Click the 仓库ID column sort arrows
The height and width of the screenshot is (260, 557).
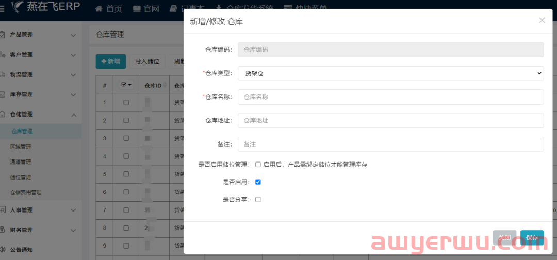tap(165, 85)
